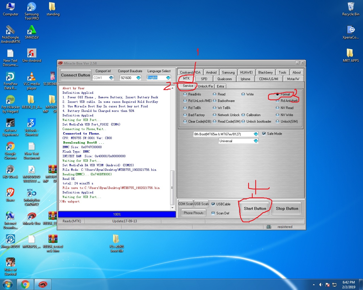The height and width of the screenshot is (290, 363).
Task: Select Rd UnLock/IMEI option
Action: click(x=197, y=101)
